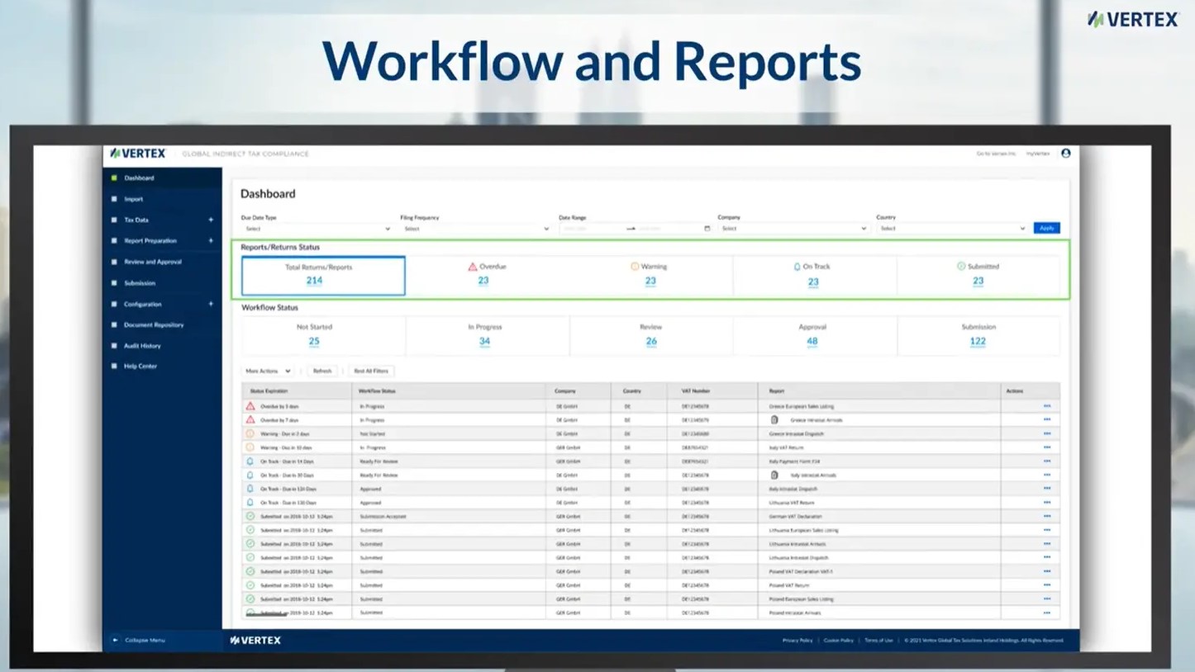The height and width of the screenshot is (672, 1195).
Task: Open the Due Date Type dropdown
Action: [x=318, y=228]
